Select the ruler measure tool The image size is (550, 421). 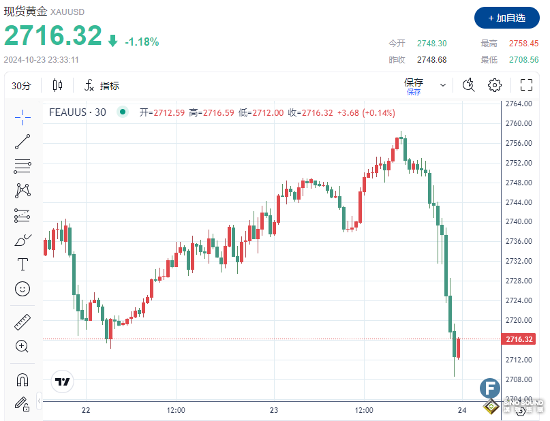[x=22, y=322]
